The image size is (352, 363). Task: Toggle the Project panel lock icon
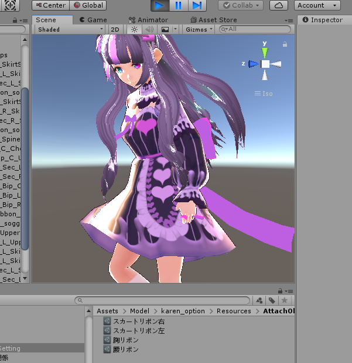point(280,291)
